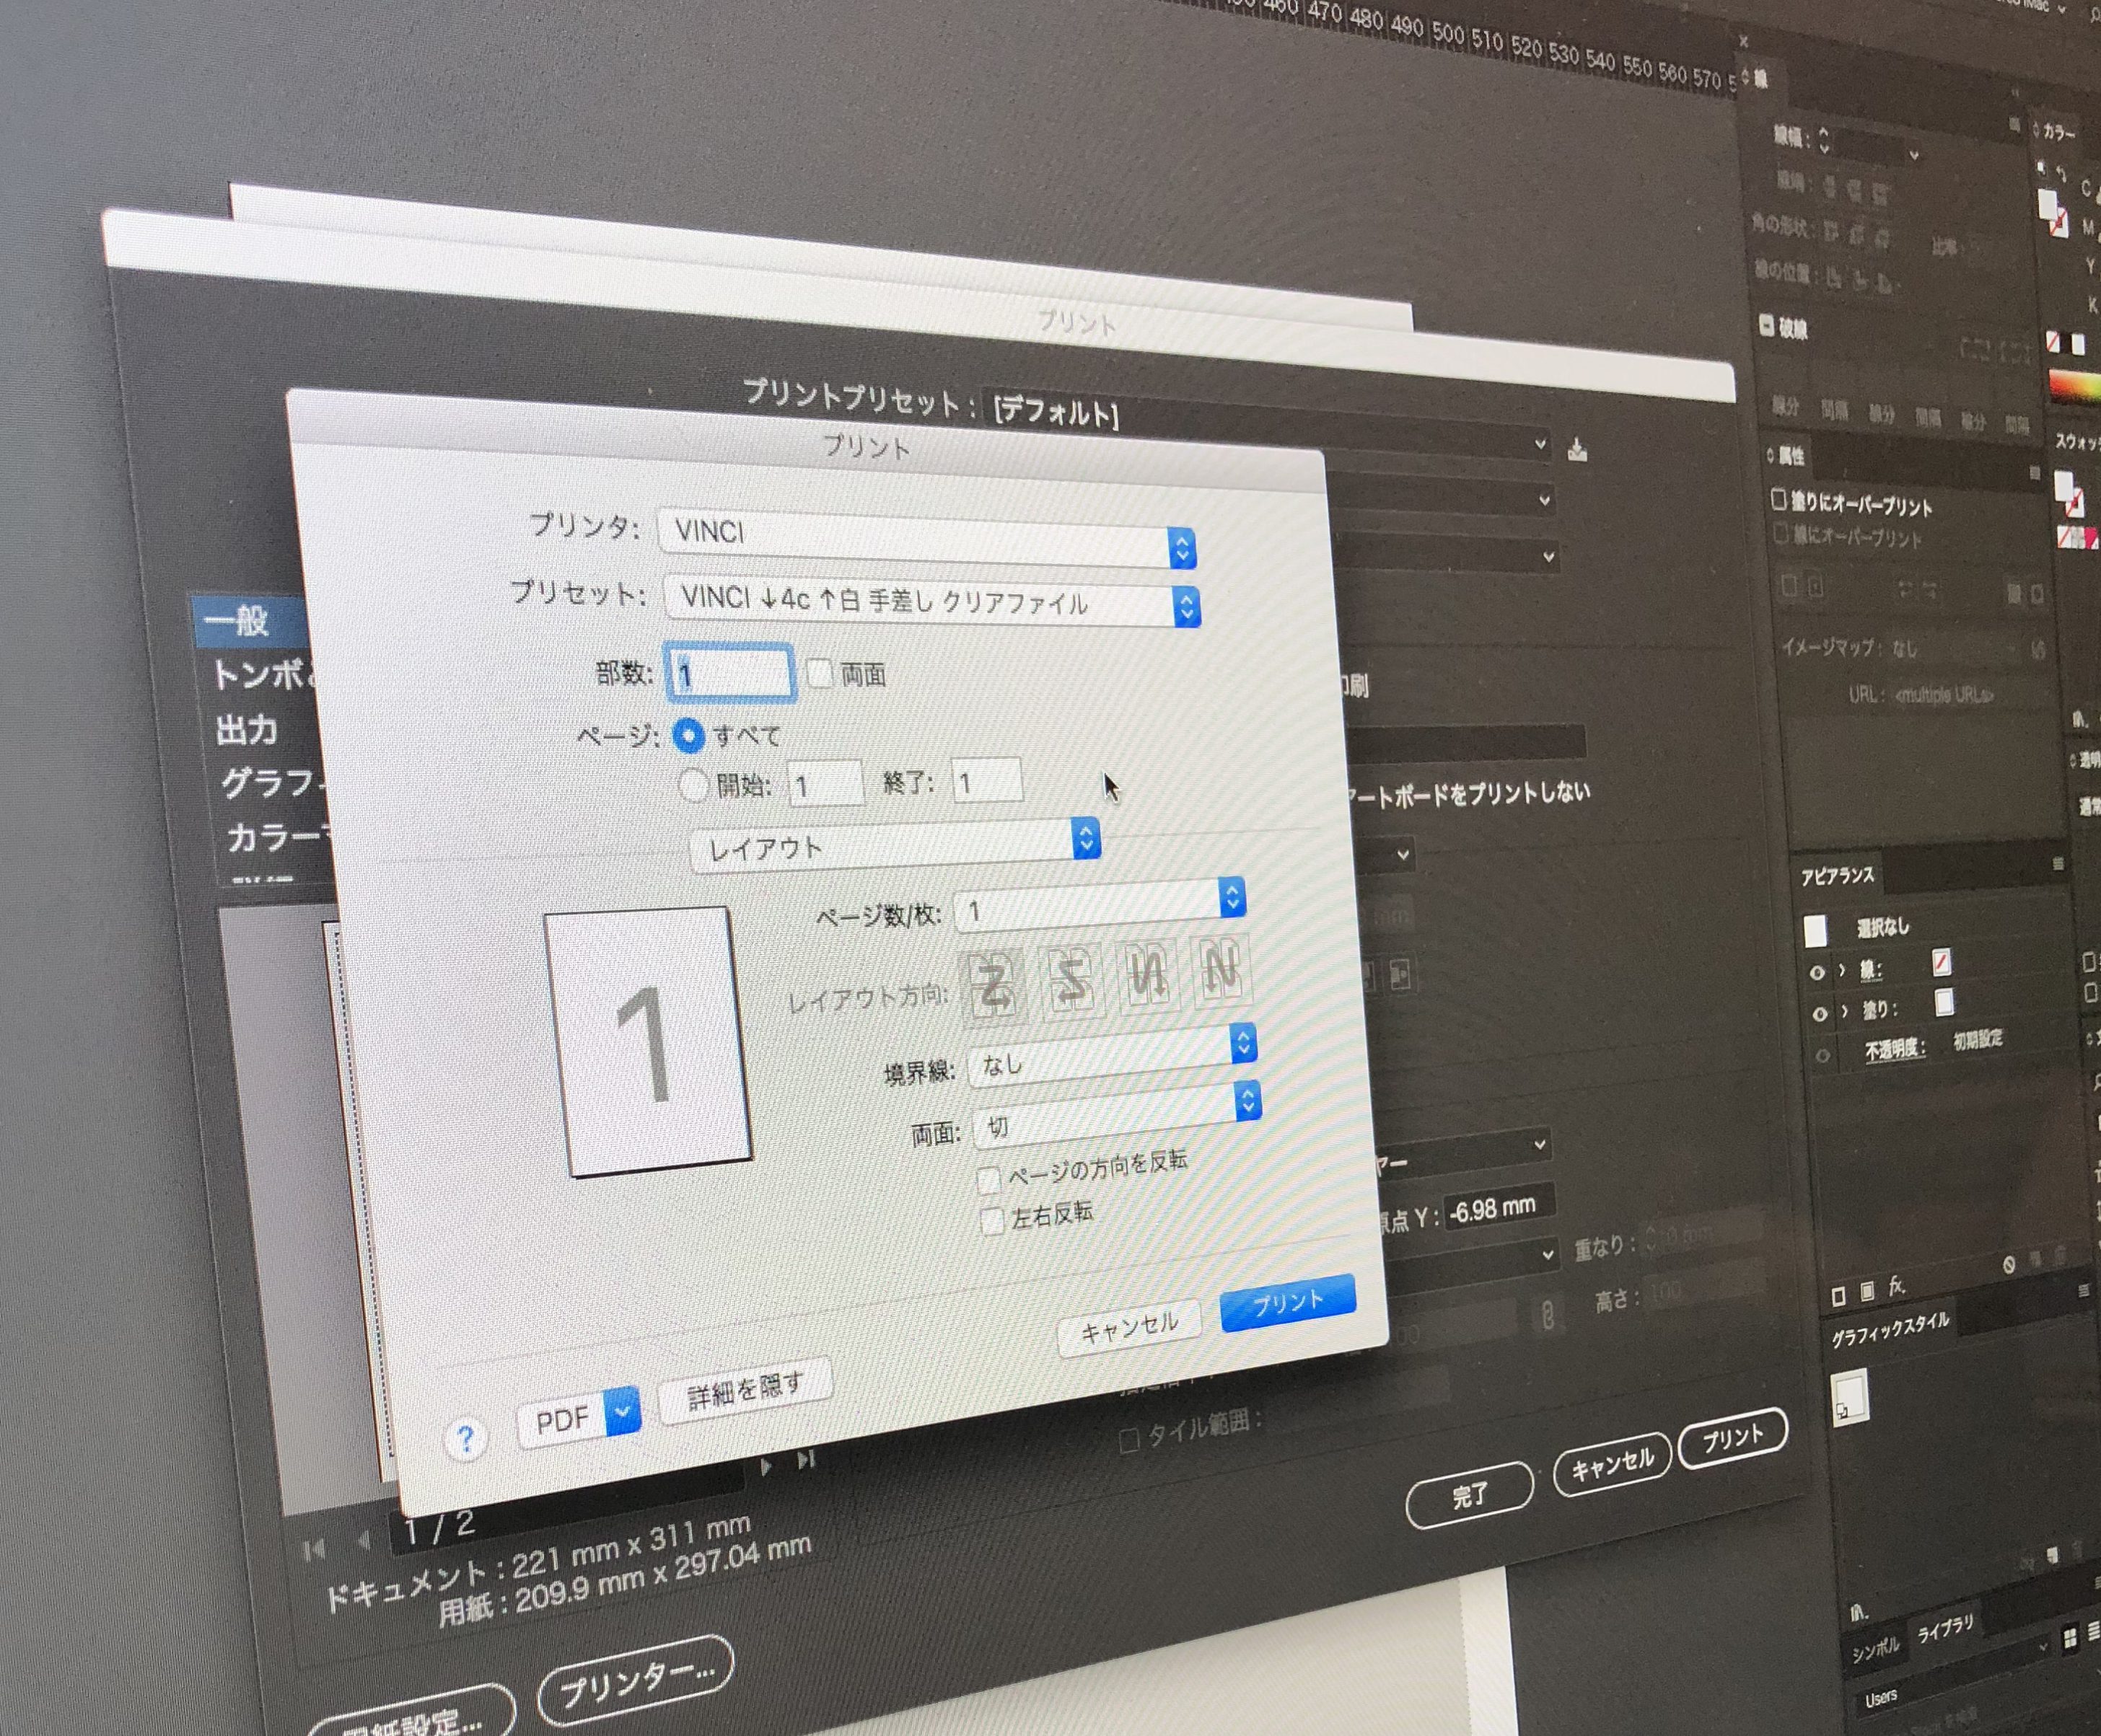Screen dimensions: 2101x1736
Task: Click 完了 in Illustrator print dialog
Action: [x=1470, y=1495]
